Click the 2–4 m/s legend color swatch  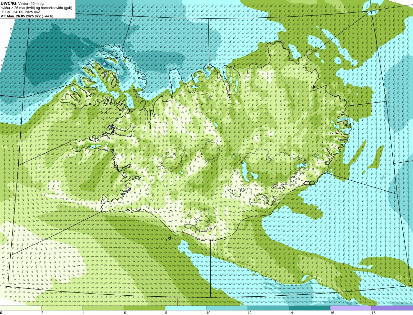62,308
